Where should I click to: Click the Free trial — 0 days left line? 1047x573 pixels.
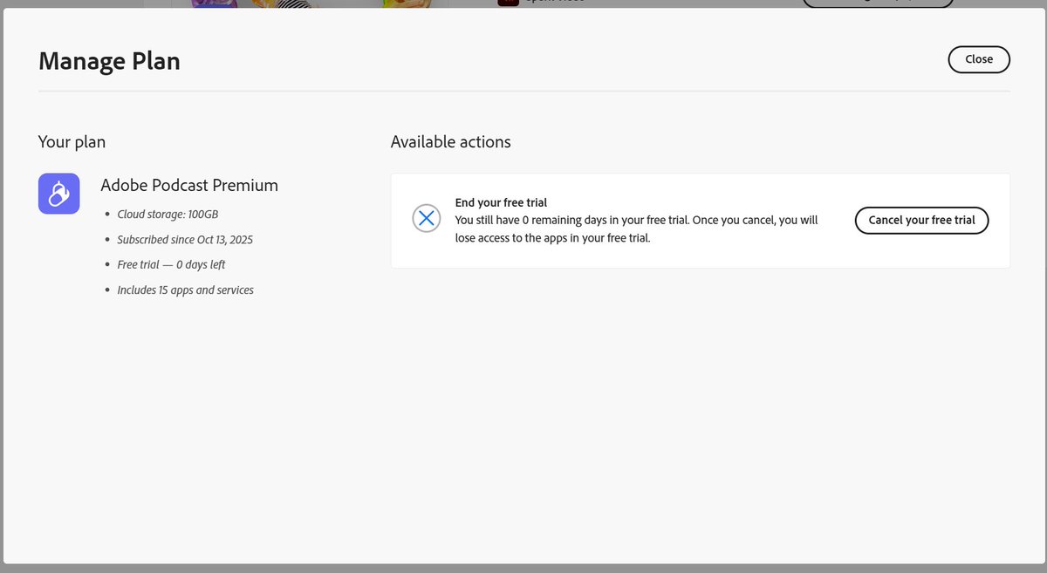(171, 264)
